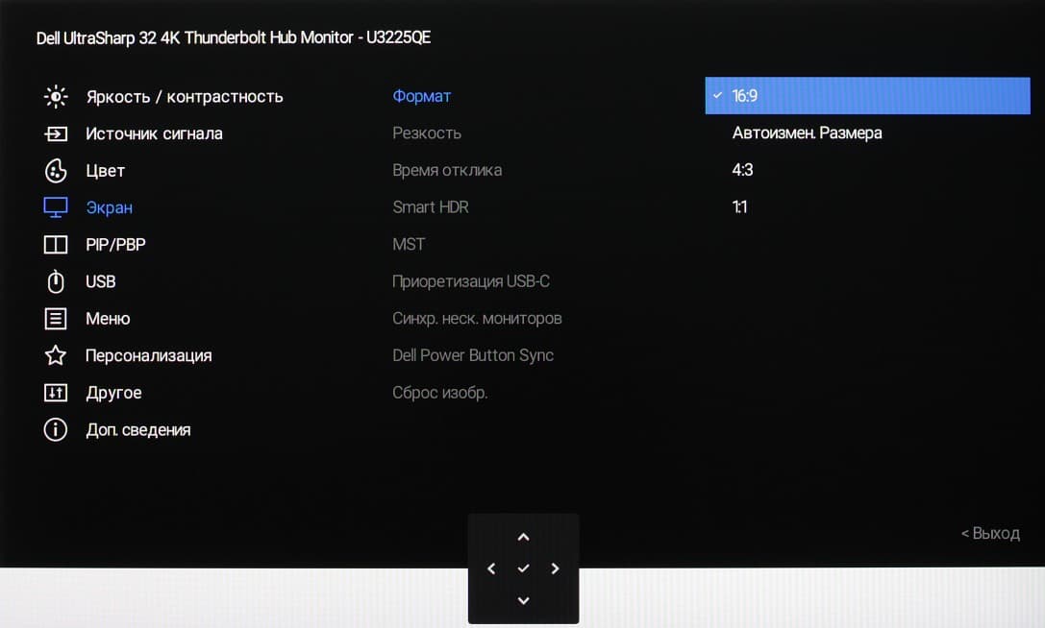Choose the 1:1 aspect ratio
1045x628 pixels.
[x=739, y=207]
